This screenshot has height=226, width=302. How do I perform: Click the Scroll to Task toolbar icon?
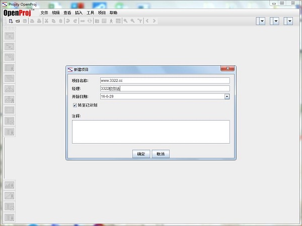click(140, 21)
